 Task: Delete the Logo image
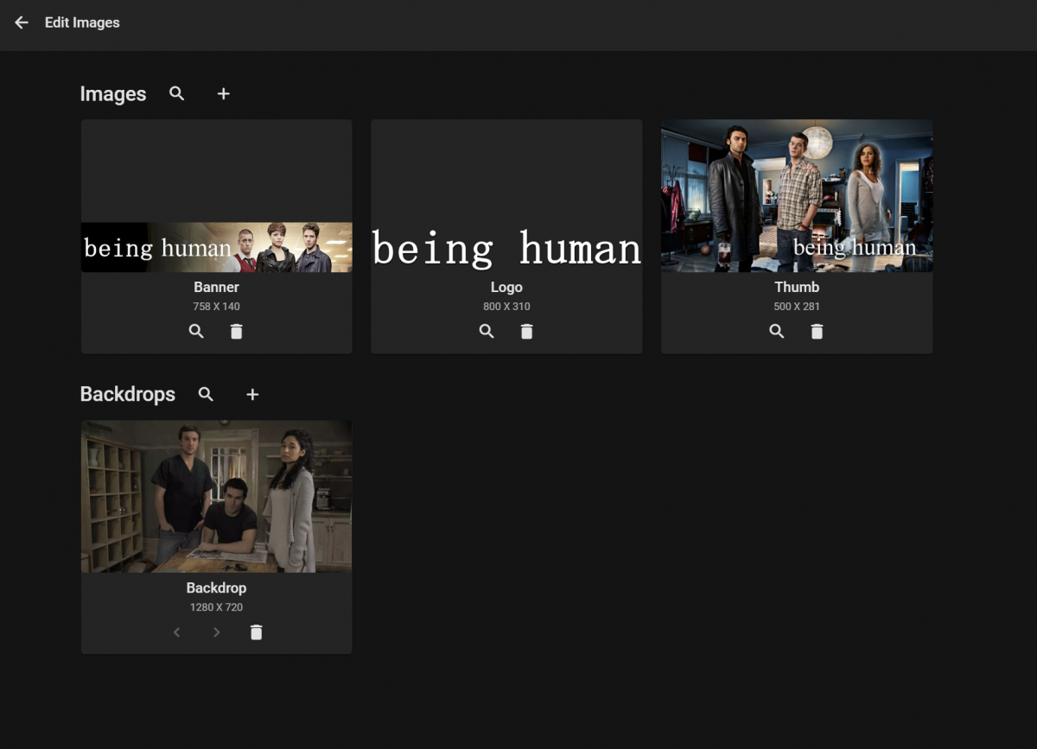(527, 331)
